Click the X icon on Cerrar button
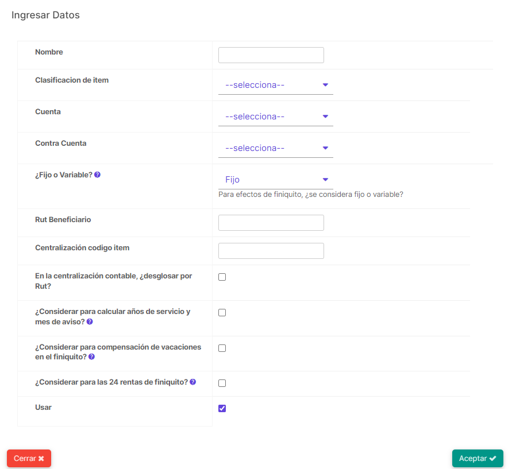 point(41,459)
